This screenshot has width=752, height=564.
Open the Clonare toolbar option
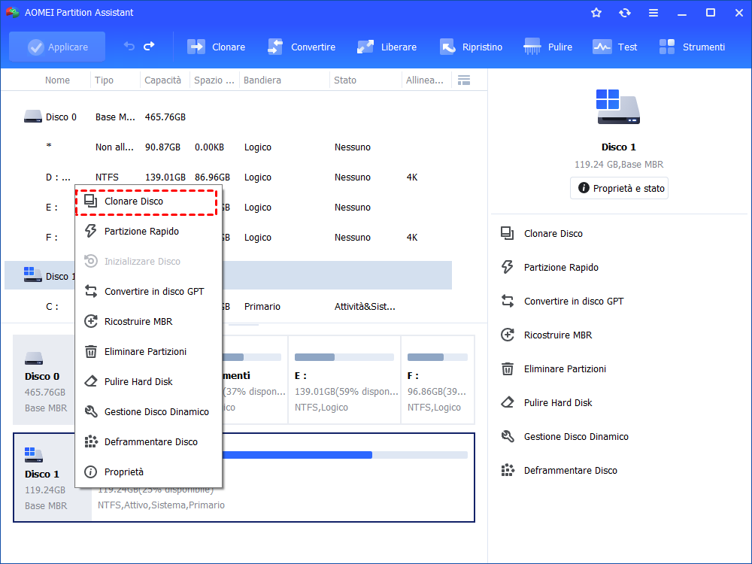tap(217, 47)
